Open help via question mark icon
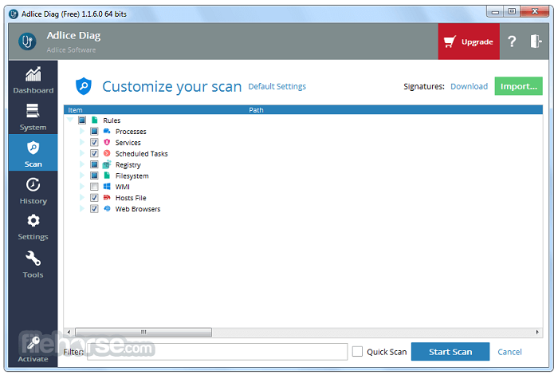 click(x=512, y=41)
